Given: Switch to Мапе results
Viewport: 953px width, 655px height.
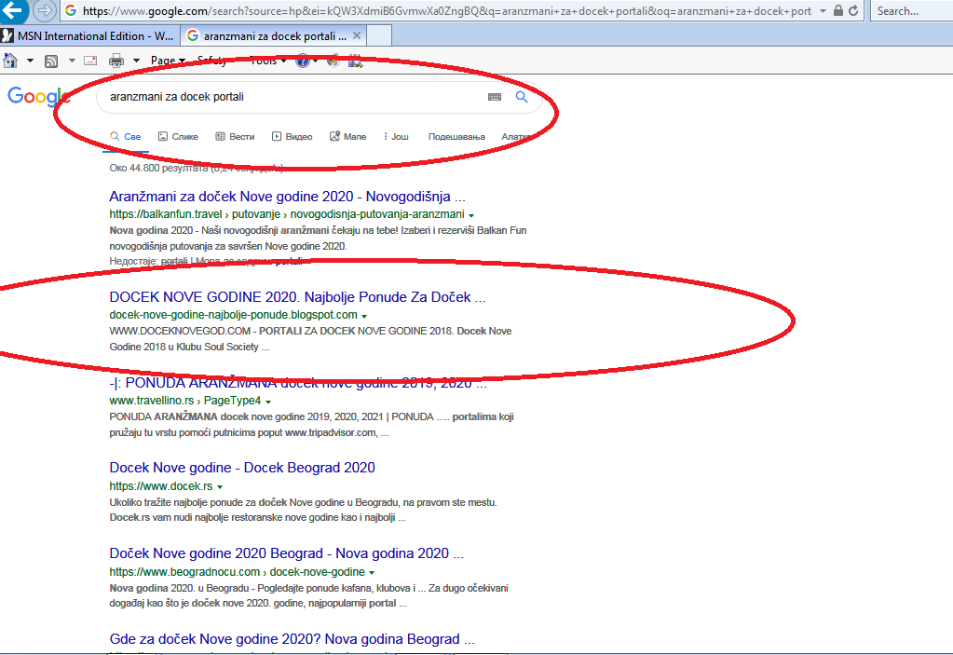Looking at the screenshot, I should [348, 137].
